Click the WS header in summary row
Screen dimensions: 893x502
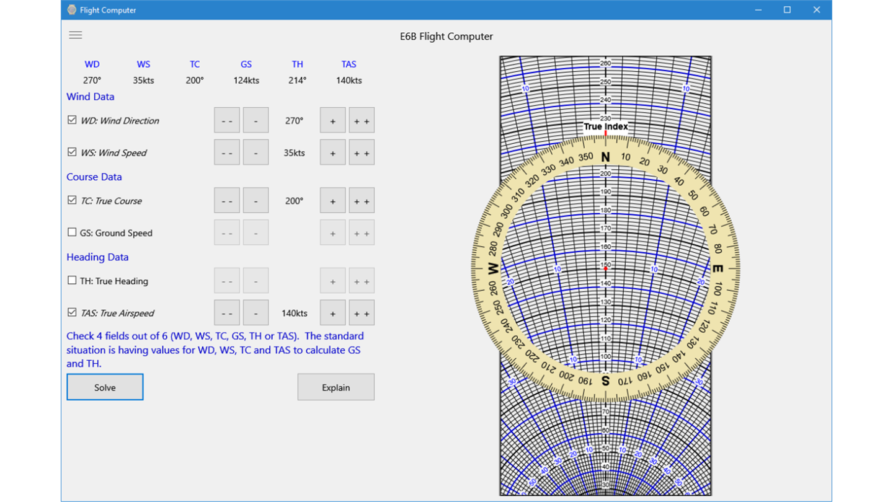pyautogui.click(x=143, y=64)
